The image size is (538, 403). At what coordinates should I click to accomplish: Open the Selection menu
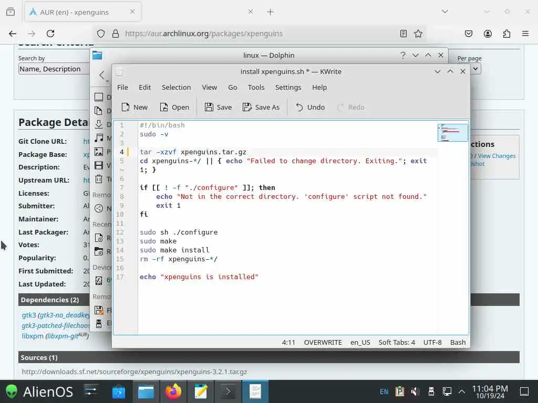(176, 88)
